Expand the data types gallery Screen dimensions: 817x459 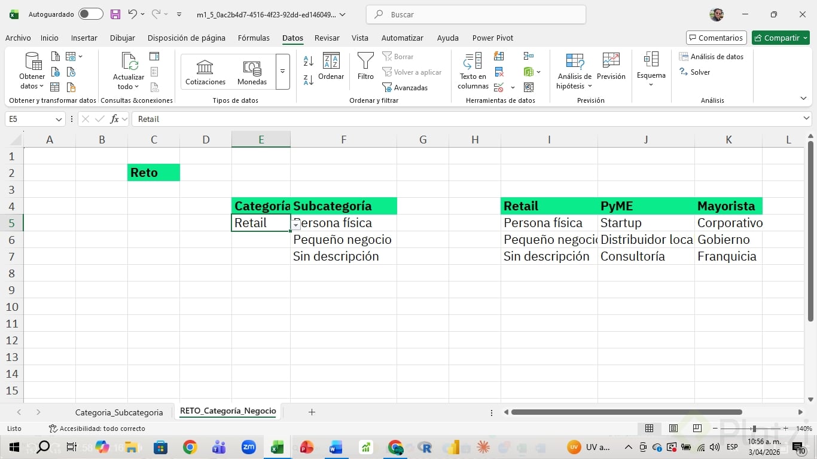(x=283, y=72)
